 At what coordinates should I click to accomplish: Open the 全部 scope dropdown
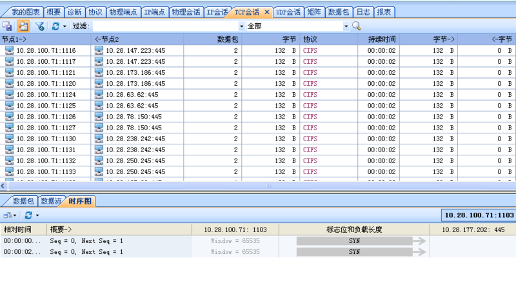345,26
